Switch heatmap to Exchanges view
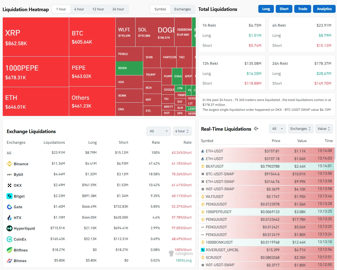 [x=183, y=9]
